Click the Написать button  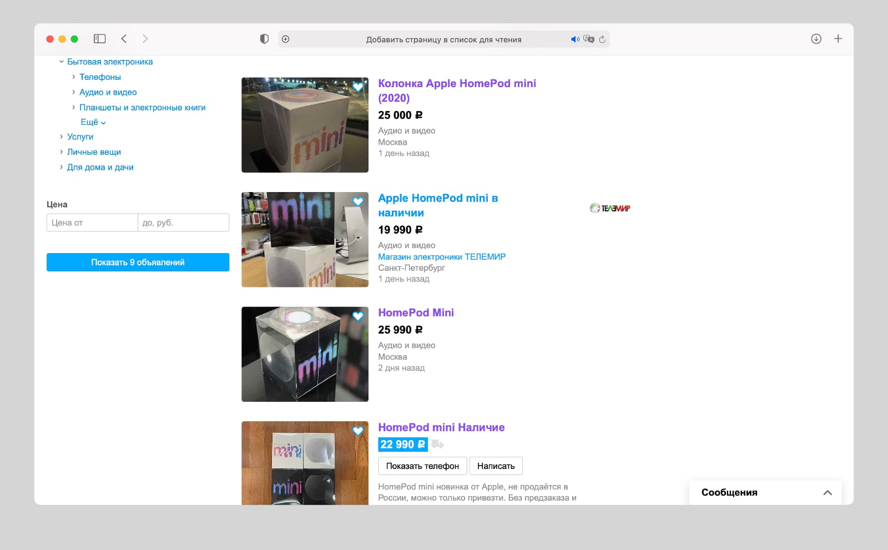point(496,466)
